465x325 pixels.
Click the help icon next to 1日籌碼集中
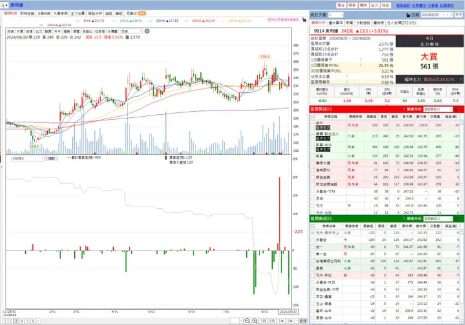[361, 60]
